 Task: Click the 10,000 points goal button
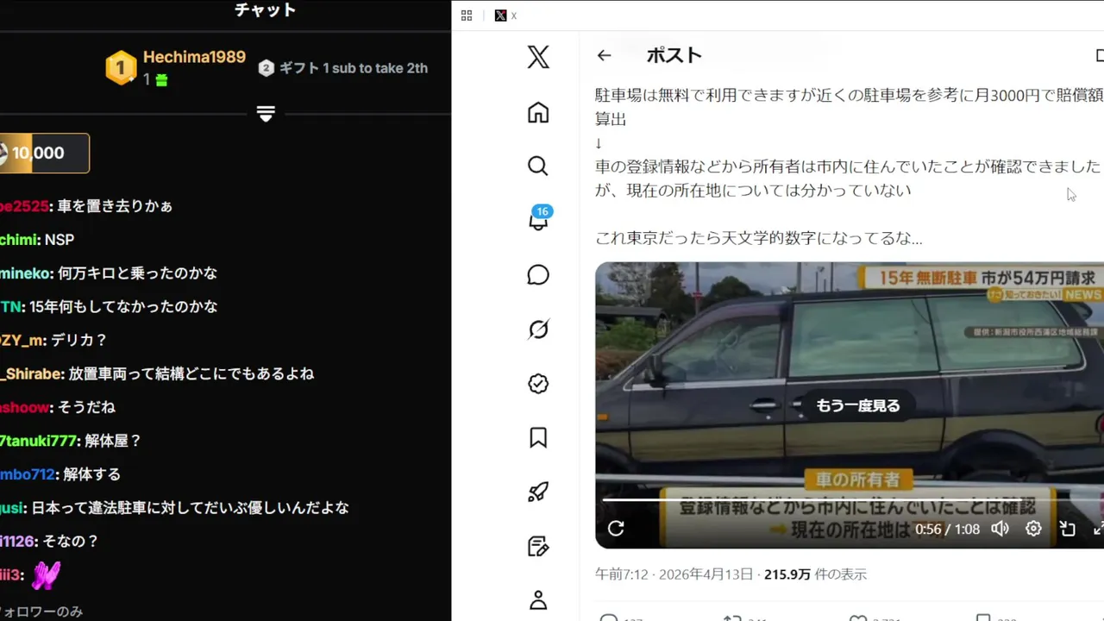click(44, 154)
